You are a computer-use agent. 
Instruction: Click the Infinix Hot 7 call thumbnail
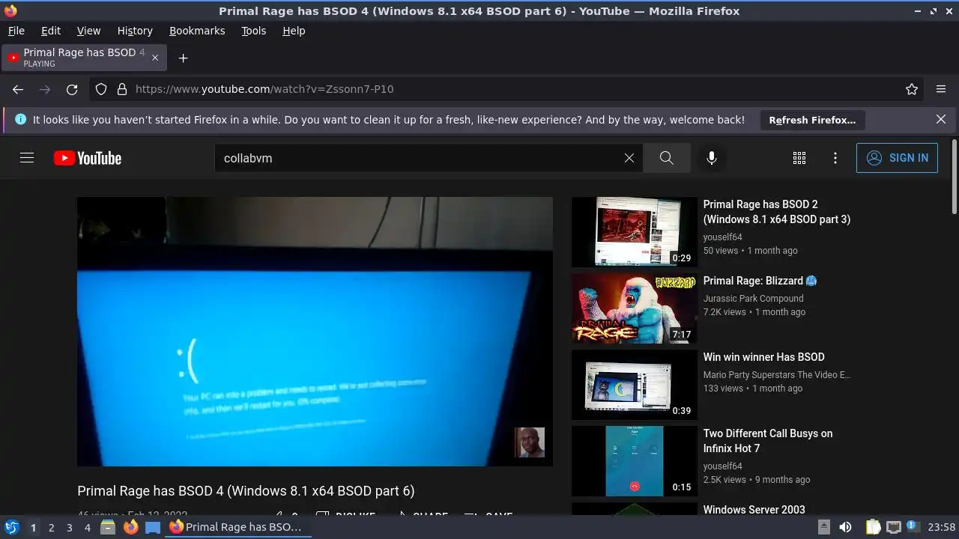tap(635, 461)
